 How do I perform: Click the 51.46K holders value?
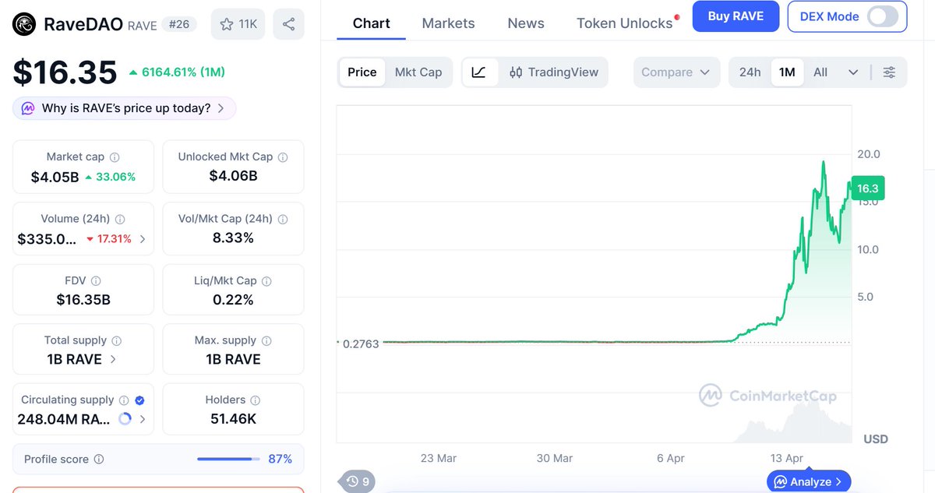233,419
